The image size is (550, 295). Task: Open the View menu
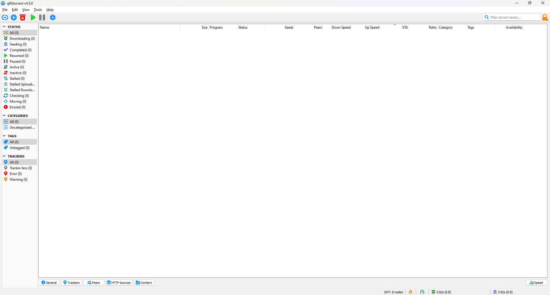(26, 10)
